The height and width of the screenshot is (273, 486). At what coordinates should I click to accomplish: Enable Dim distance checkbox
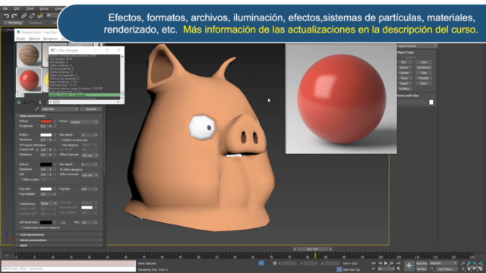[x=61, y=145]
